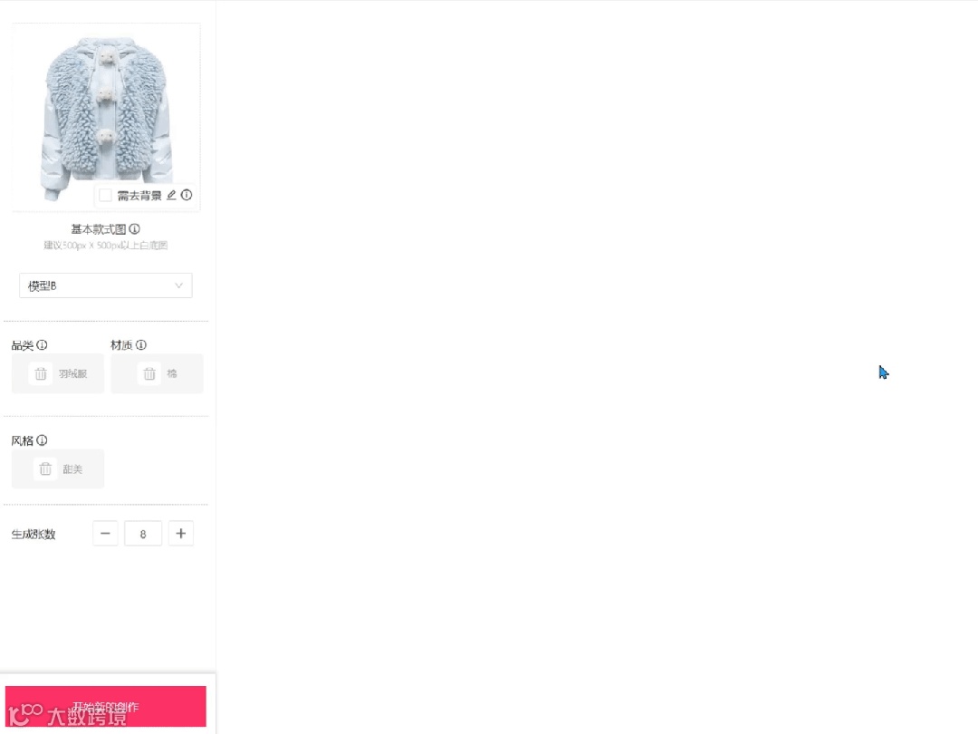Select the 羽绒服 category tag box
The height and width of the screenshot is (734, 978).
click(57, 374)
